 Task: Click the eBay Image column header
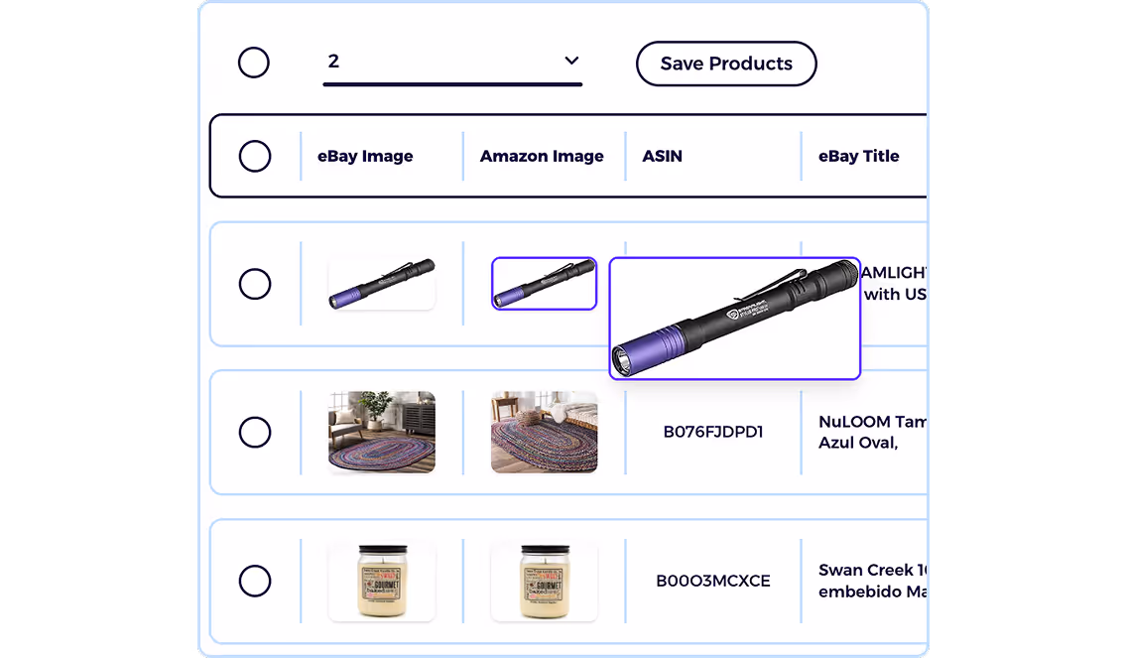click(x=365, y=156)
